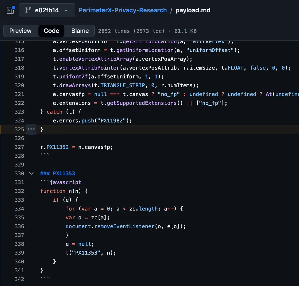Click the "function n(n)" declaration line
Viewport: 299px width, 286px height.
64,191
